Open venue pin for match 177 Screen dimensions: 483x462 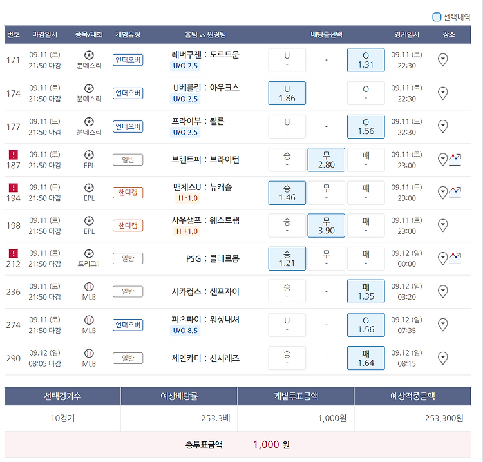click(442, 126)
